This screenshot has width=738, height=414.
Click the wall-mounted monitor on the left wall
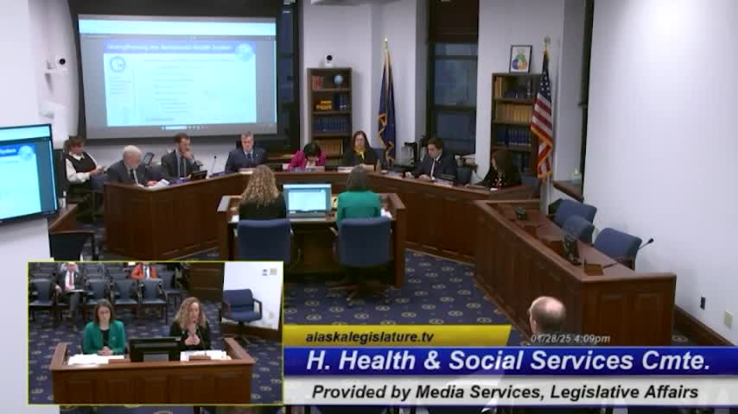(x=27, y=172)
